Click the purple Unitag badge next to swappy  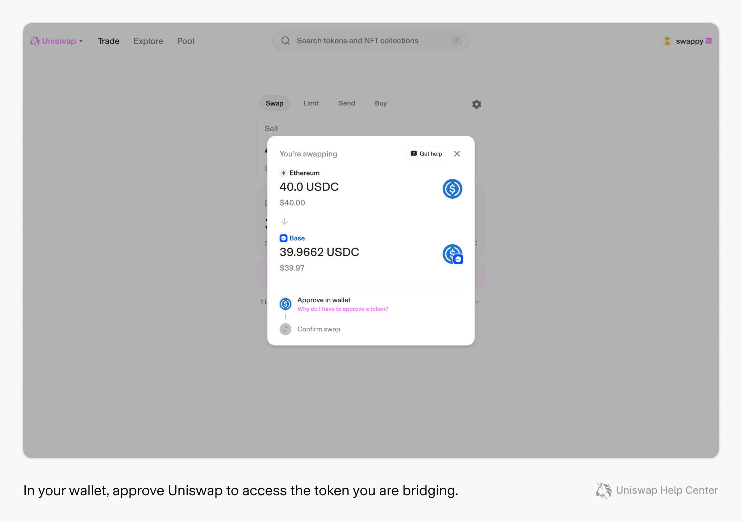(709, 41)
